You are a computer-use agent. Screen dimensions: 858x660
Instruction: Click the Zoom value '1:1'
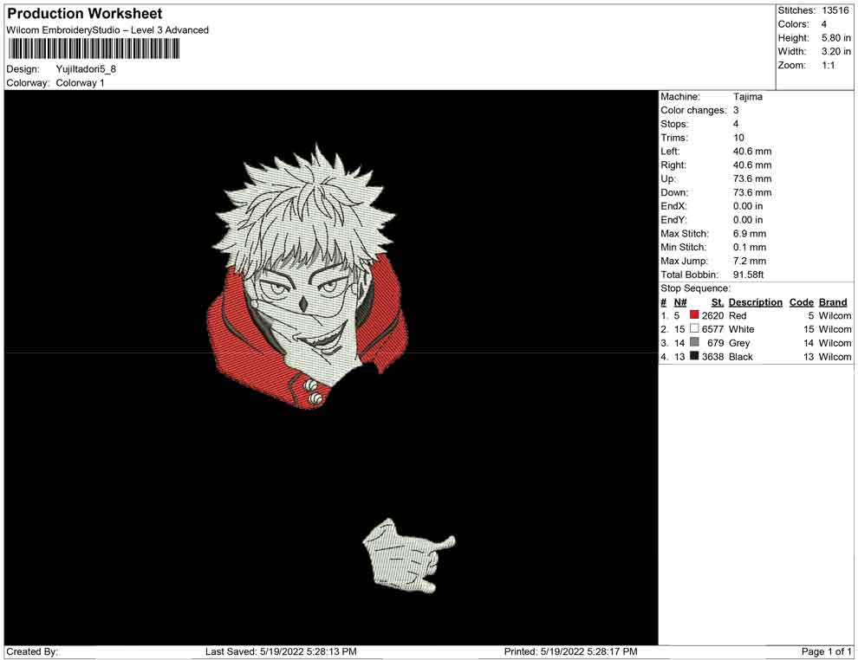coord(829,65)
